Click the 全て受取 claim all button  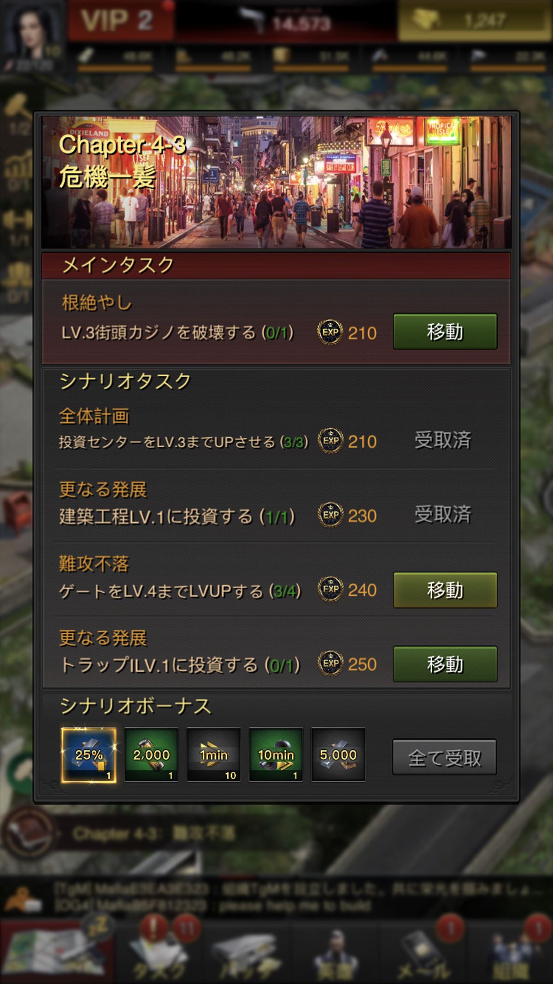[x=444, y=757]
